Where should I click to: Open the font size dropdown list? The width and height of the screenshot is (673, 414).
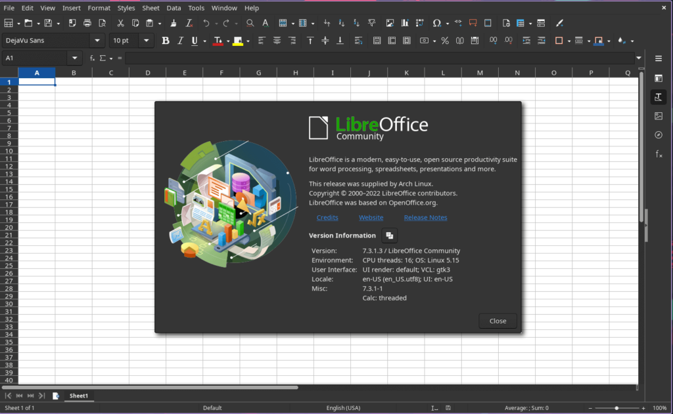click(146, 40)
